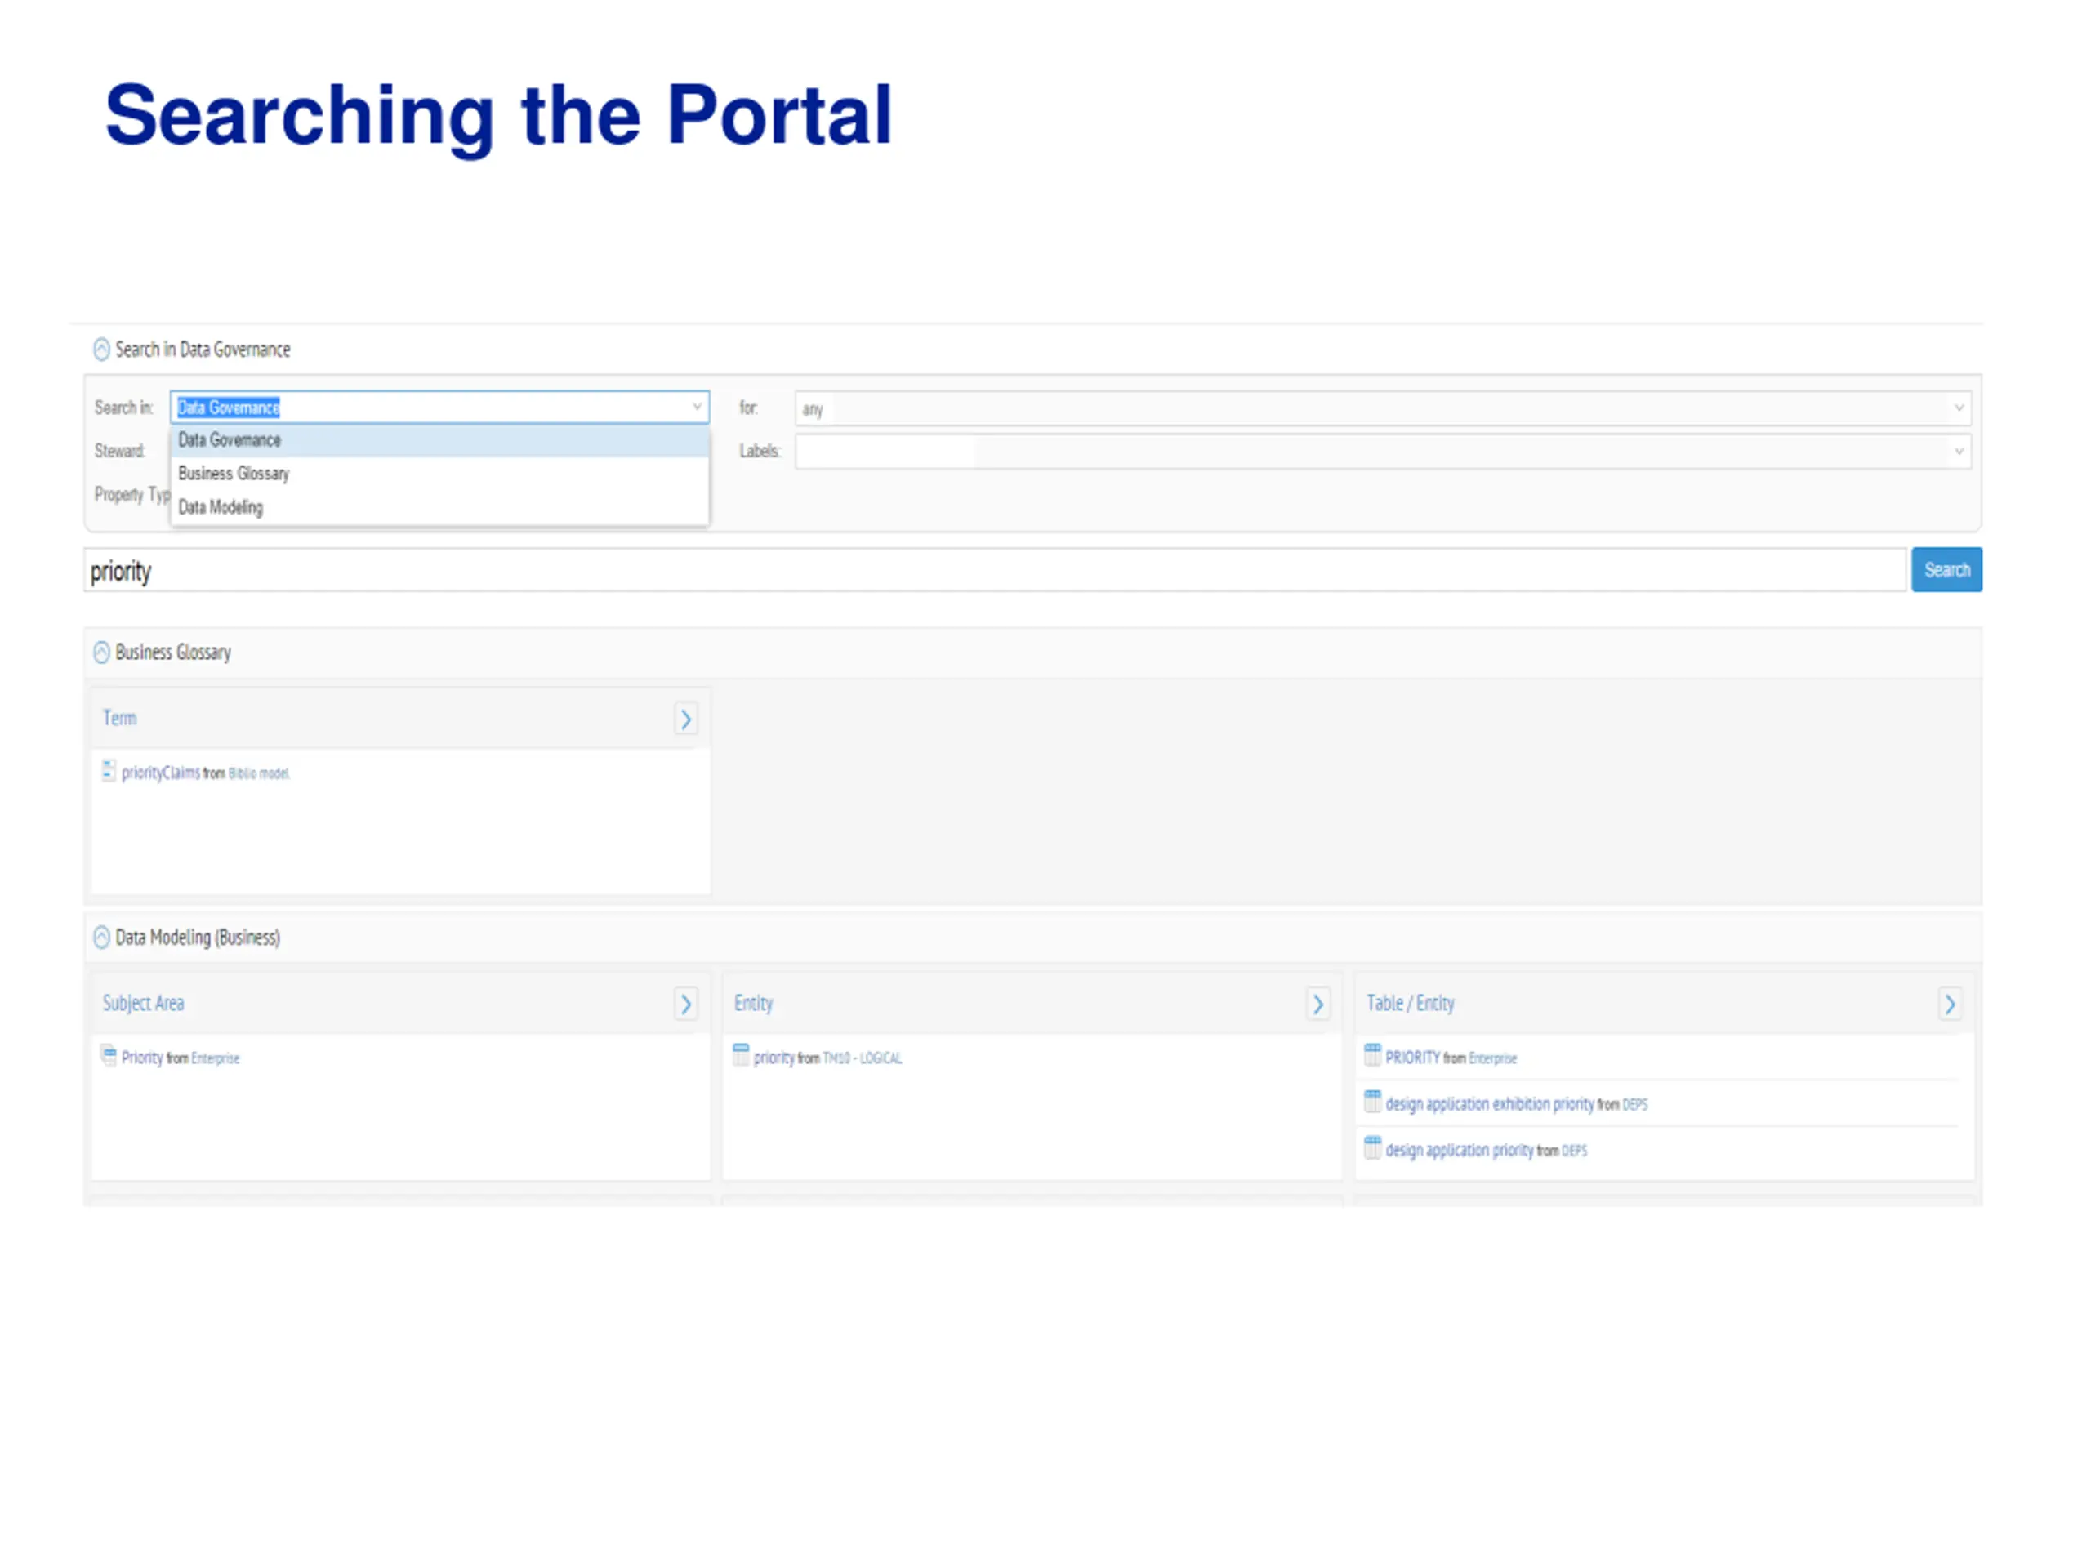Choose Data Governance from the dropdown list
The width and height of the screenshot is (2091, 1568).
tap(439, 440)
